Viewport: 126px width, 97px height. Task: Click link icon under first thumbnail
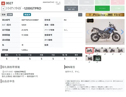pyautogui.click(x=89, y=54)
